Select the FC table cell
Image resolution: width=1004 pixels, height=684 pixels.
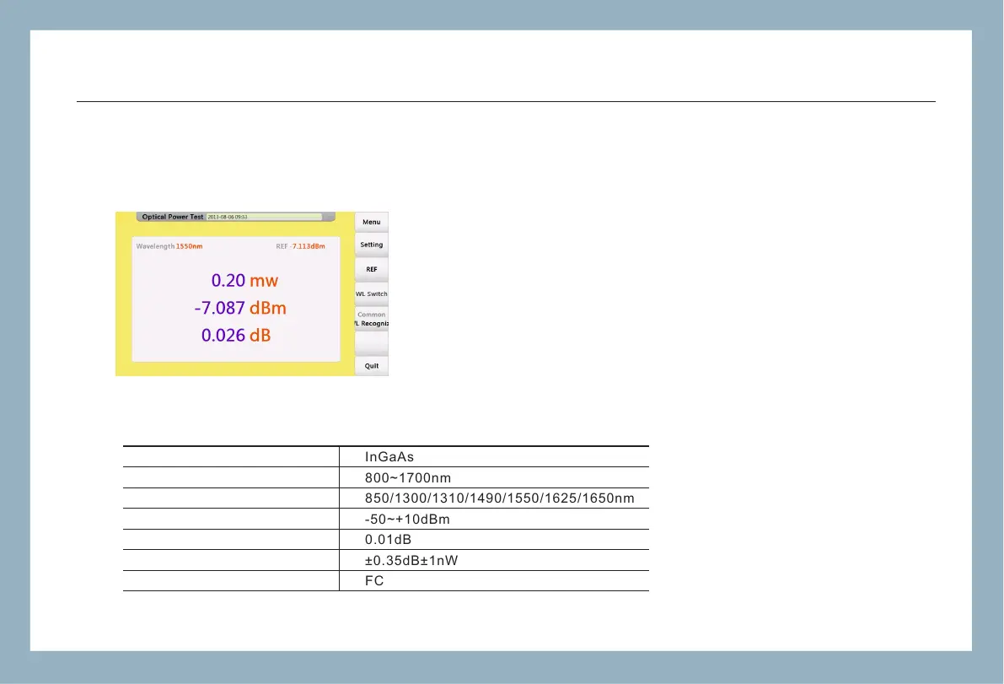(494, 581)
